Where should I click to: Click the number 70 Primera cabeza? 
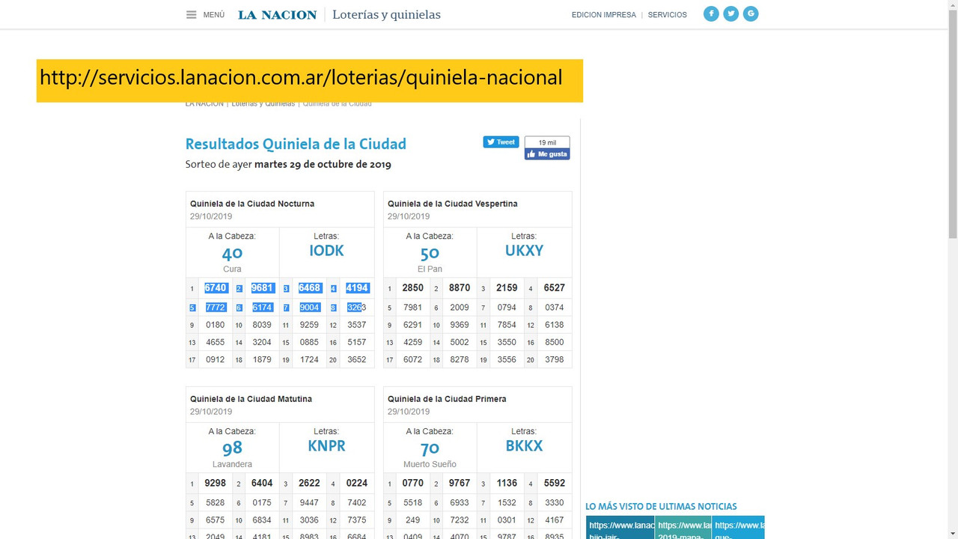[x=430, y=448]
